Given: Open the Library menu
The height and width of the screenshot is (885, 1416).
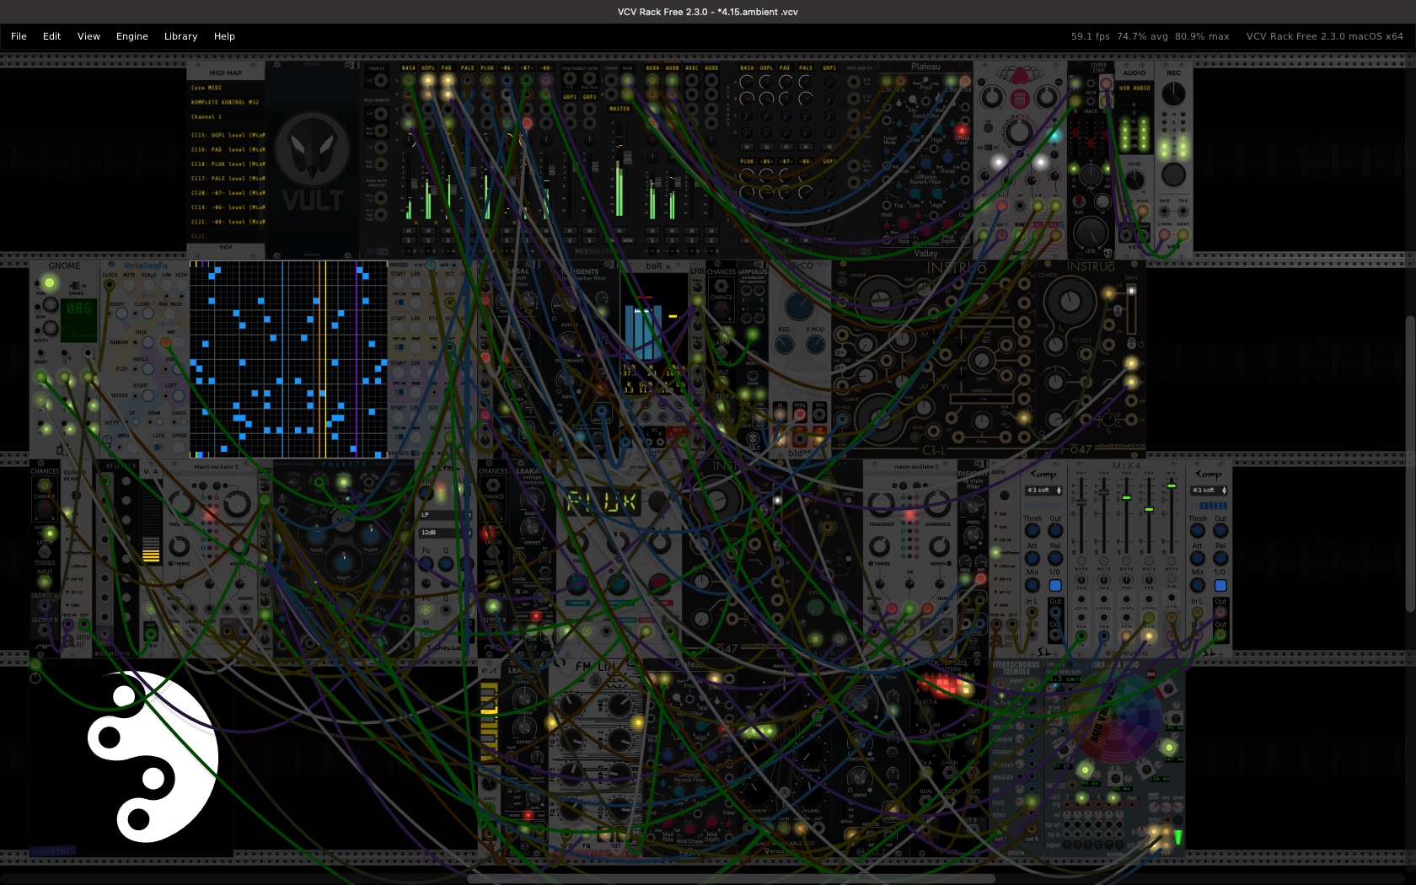Looking at the screenshot, I should pos(180,36).
